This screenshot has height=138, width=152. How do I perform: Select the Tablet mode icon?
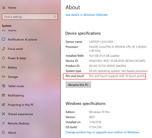(4, 86)
